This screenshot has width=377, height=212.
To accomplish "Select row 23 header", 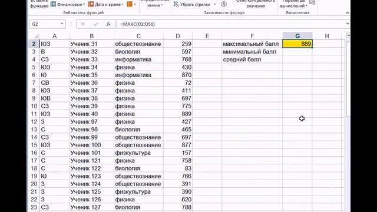I will click(x=34, y=207).
